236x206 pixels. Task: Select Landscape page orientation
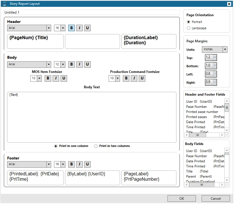click(189, 28)
